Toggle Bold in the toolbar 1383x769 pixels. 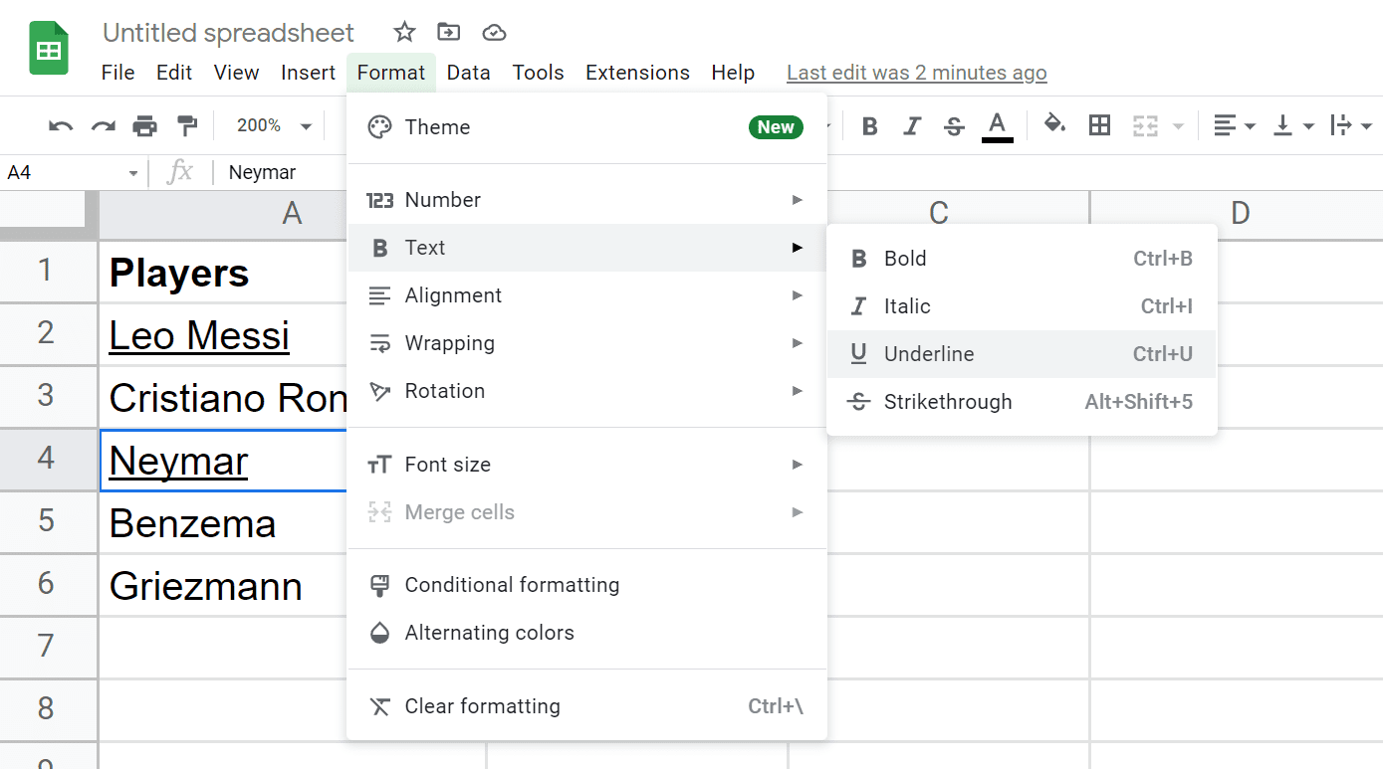(x=870, y=126)
